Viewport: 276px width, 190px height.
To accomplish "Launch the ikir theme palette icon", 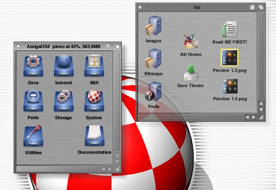I will pyautogui.click(x=191, y=42).
